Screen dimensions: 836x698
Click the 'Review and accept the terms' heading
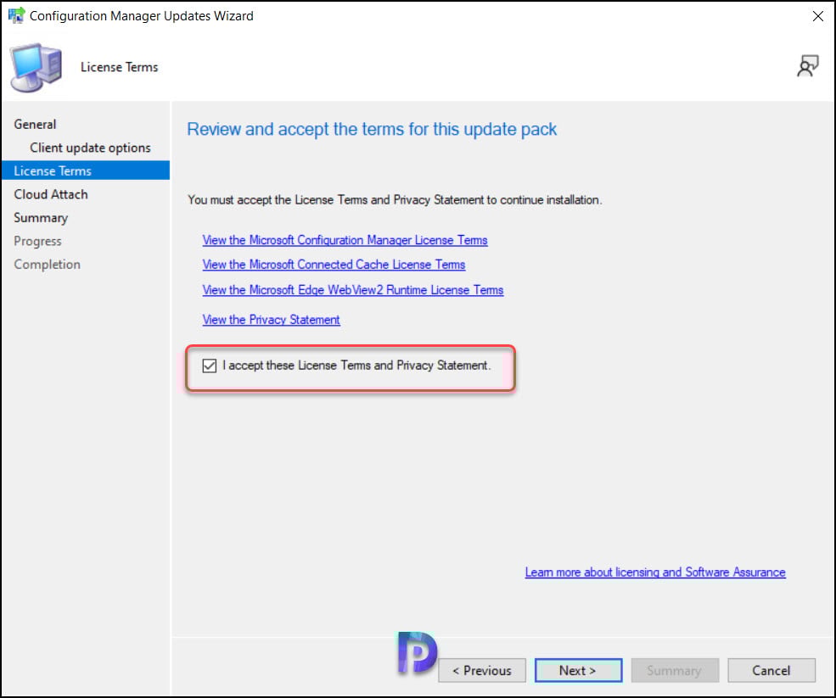pyautogui.click(x=372, y=130)
